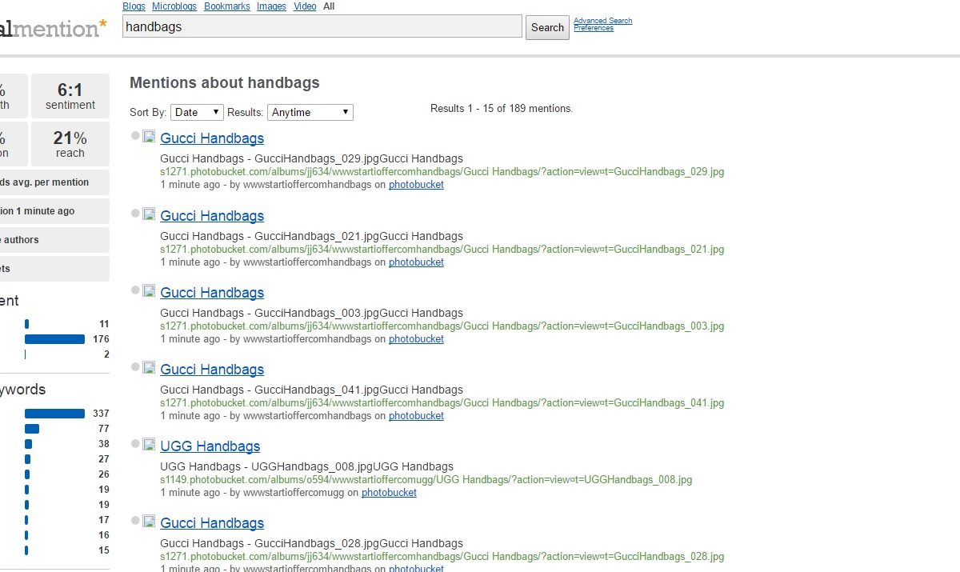The width and height of the screenshot is (960, 572).
Task: Switch to the Microblogs tab
Action: click(175, 6)
